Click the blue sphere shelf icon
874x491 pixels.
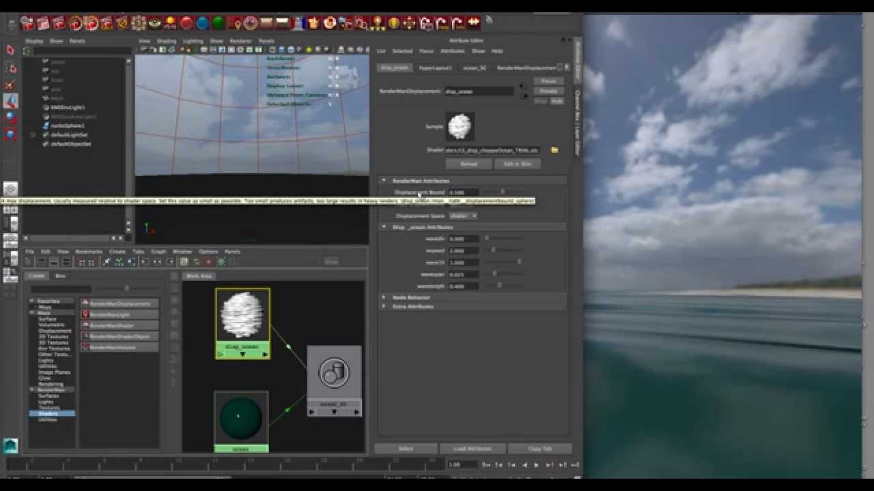(203, 23)
